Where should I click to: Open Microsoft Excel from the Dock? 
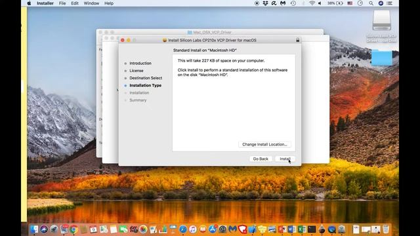pyautogui.click(x=302, y=229)
